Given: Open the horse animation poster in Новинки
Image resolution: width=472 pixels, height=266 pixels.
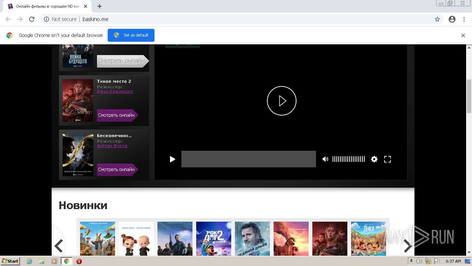Looking at the screenshot, I should [291, 238].
